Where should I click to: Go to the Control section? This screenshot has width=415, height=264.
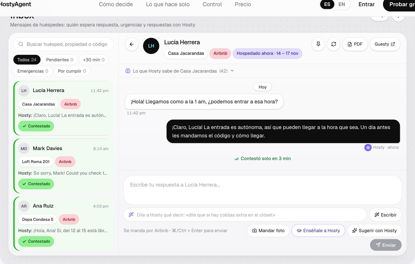tap(212, 4)
